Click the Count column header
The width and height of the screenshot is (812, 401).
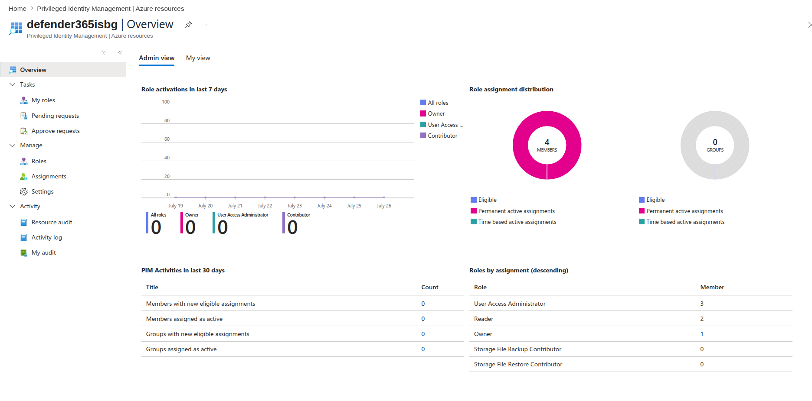[x=430, y=287]
